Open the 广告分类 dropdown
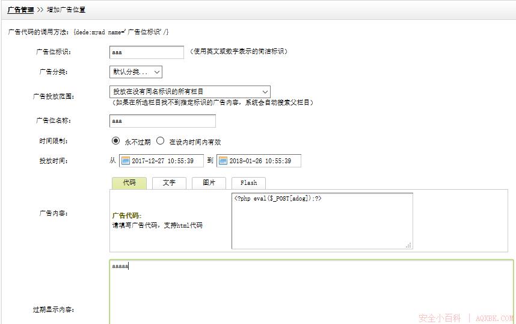Screen dimensions: 516x324 pos(135,72)
